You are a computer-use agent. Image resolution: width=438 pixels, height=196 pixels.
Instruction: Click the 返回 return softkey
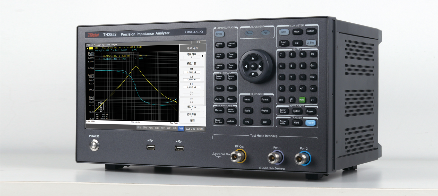coord(192,120)
